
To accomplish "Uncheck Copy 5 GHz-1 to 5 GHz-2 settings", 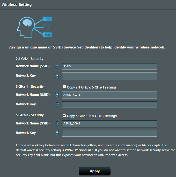I will [64, 115].
